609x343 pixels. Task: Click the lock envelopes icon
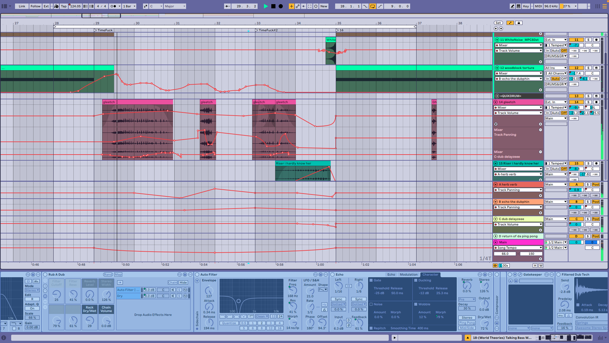[x=519, y=23]
